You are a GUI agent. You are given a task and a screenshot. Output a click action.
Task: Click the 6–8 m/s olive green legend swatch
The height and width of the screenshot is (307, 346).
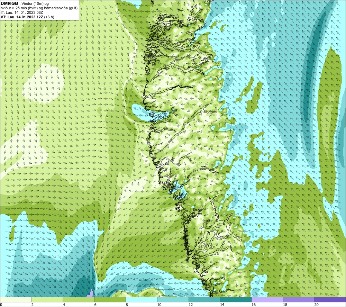(110, 299)
